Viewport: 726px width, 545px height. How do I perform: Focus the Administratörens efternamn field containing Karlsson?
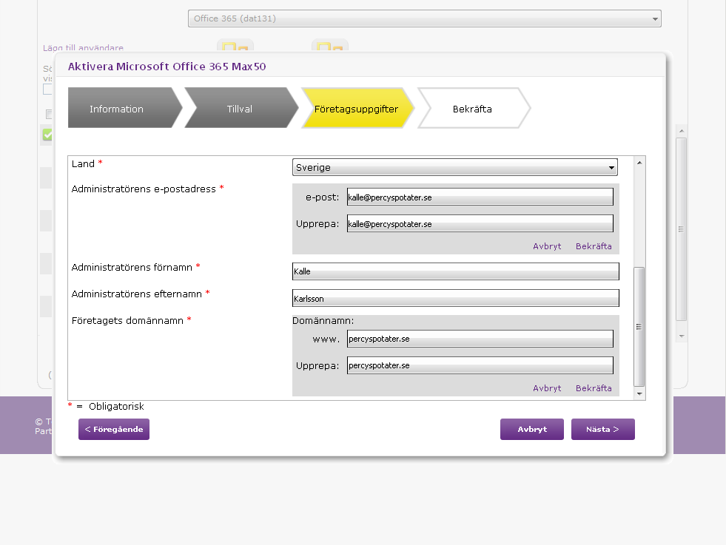pos(456,298)
